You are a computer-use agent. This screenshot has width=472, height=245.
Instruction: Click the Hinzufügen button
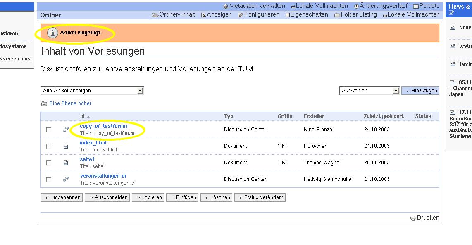[x=420, y=91]
